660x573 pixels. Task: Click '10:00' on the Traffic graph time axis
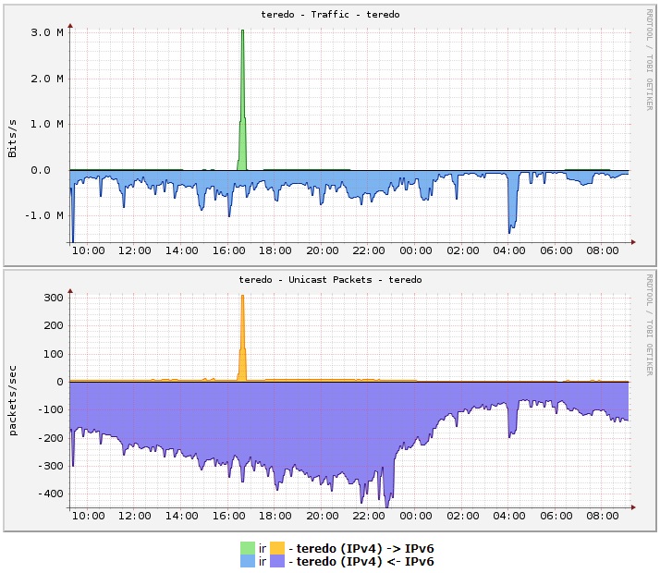pos(89,250)
